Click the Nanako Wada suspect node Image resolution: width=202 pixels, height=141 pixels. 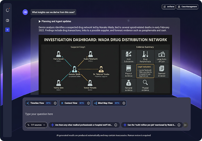coord(74,71)
